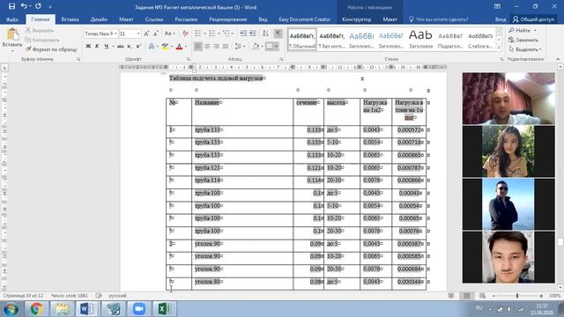The image size is (564, 317).
Task: Click the Общий доступ share button
Action: (x=533, y=19)
